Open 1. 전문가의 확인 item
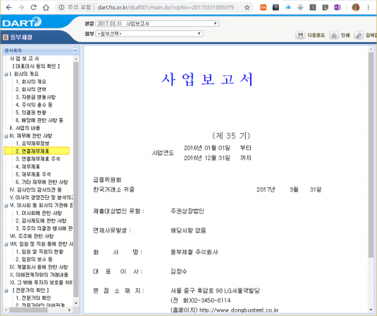The width and height of the screenshot is (377, 316). [x=33, y=298]
